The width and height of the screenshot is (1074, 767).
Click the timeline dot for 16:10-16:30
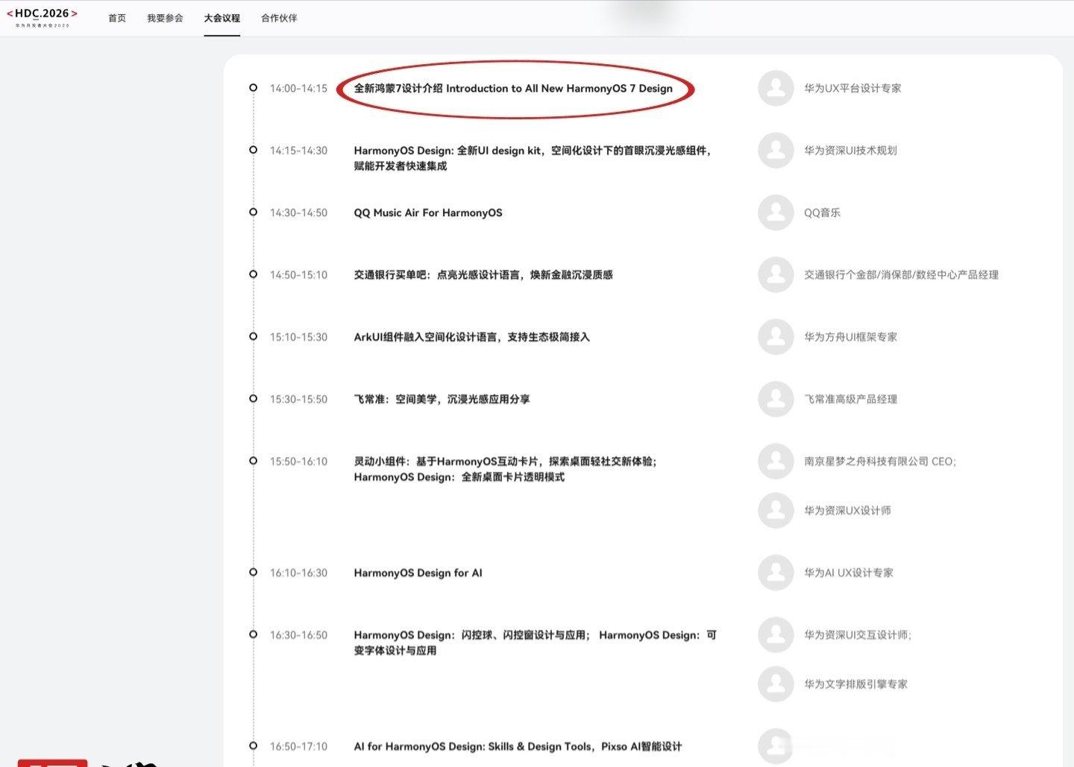pyautogui.click(x=254, y=572)
